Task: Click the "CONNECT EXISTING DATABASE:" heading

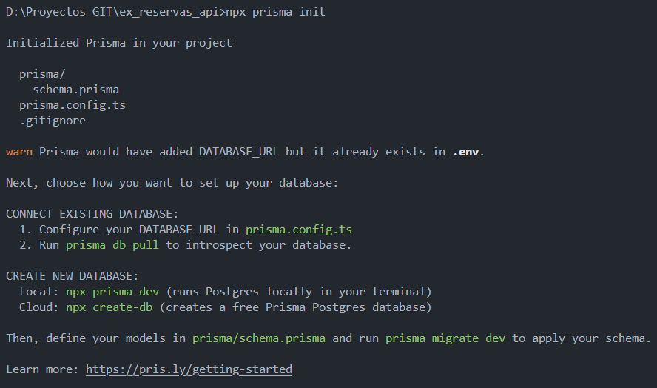Action: point(92,214)
